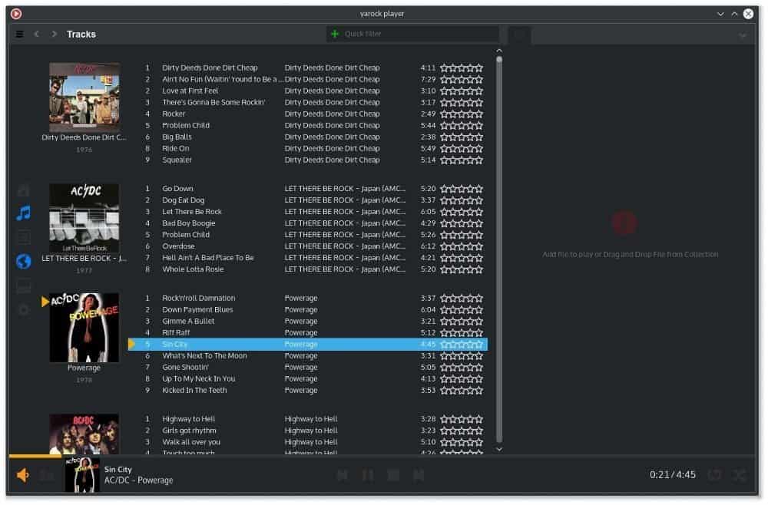This screenshot has width=768, height=505.
Task: Select track "Down Payment Blues"
Action: pos(197,310)
